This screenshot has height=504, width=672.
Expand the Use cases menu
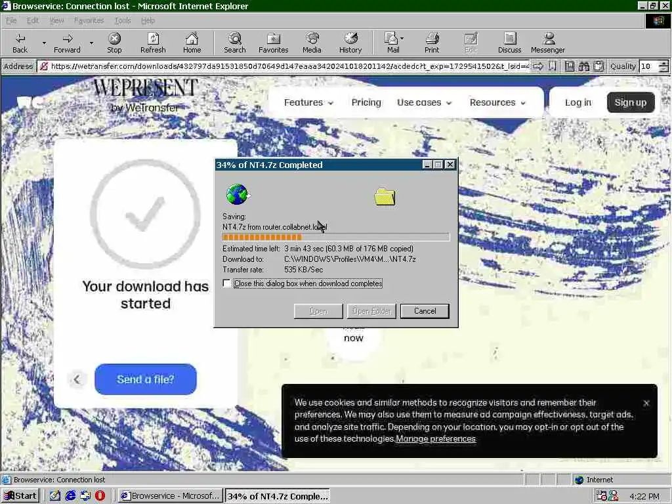click(424, 102)
